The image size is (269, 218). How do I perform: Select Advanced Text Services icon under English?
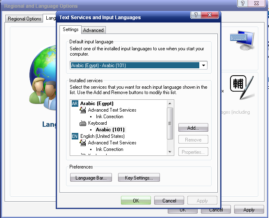(x=83, y=143)
